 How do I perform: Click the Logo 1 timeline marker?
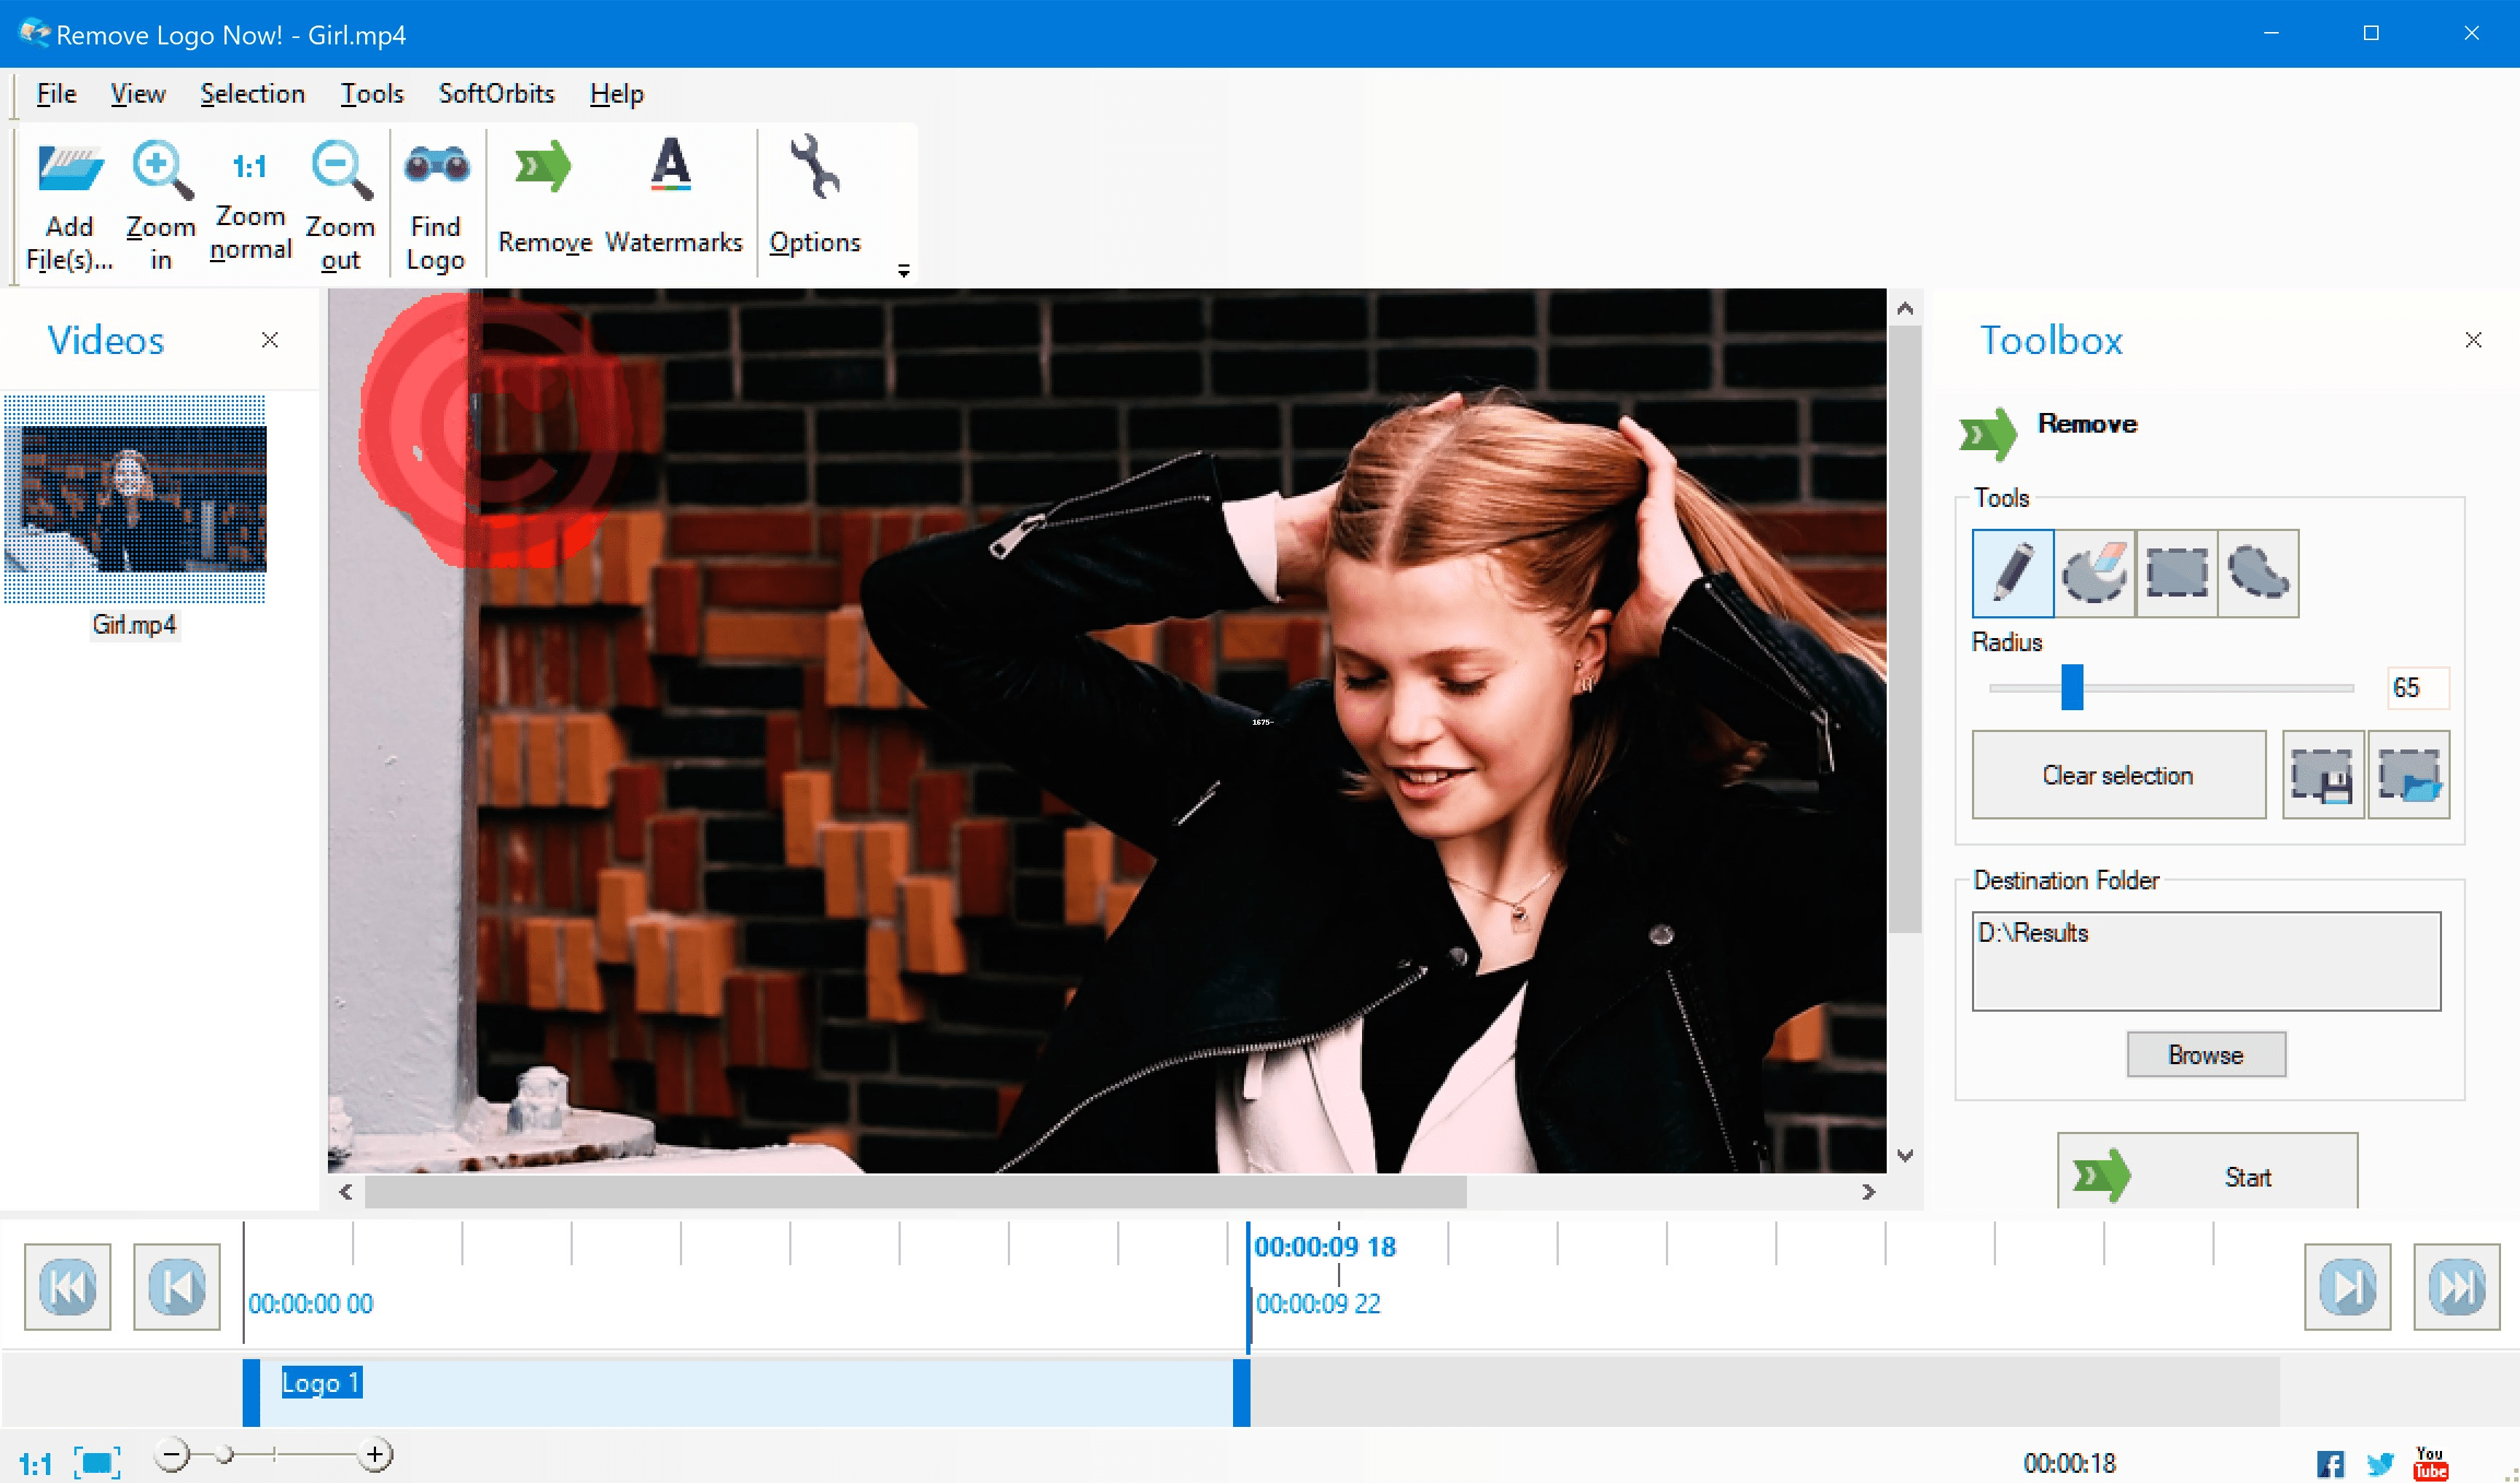click(x=321, y=1382)
